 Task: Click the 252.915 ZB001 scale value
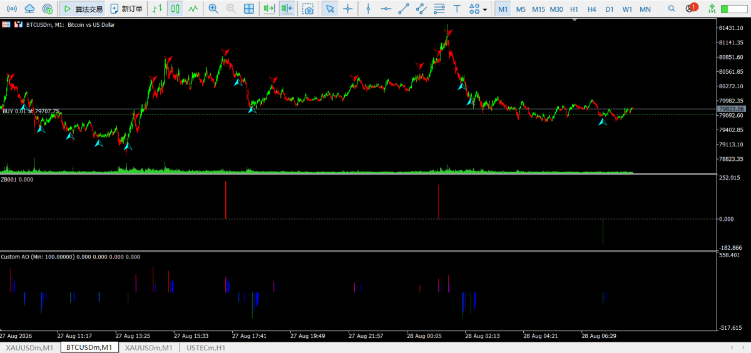[730, 178]
